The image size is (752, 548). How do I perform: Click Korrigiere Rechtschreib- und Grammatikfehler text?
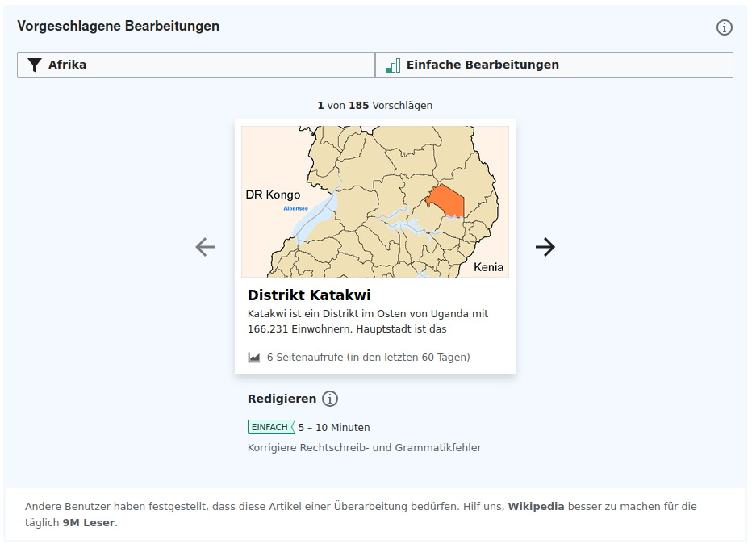(x=365, y=448)
